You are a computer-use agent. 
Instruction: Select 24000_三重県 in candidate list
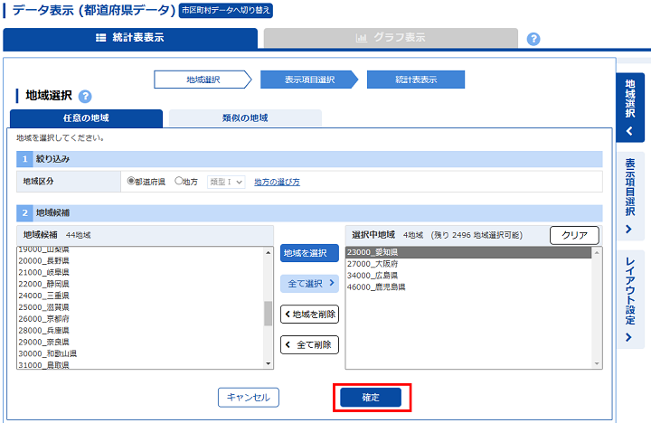pos(140,296)
